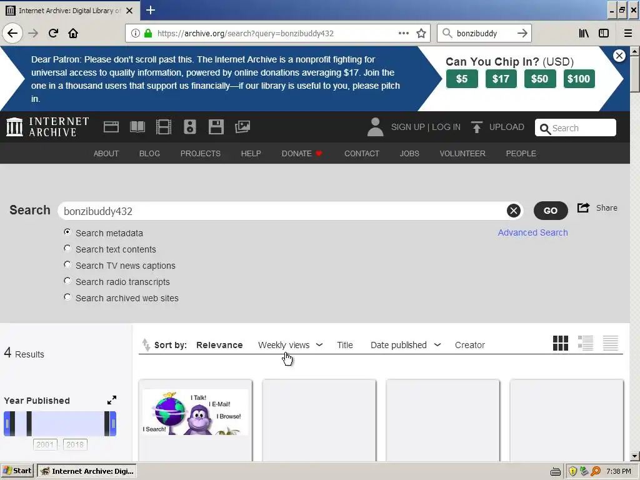Click the browser Forward arrow
The image size is (640, 480).
coord(33,33)
